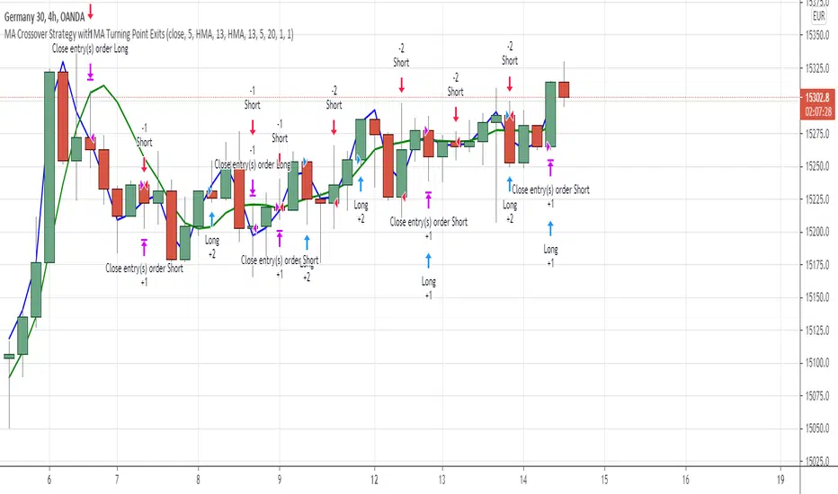This screenshot has width=838, height=494.
Task: Click the red short arrow beside OANDA title
Action: click(90, 12)
